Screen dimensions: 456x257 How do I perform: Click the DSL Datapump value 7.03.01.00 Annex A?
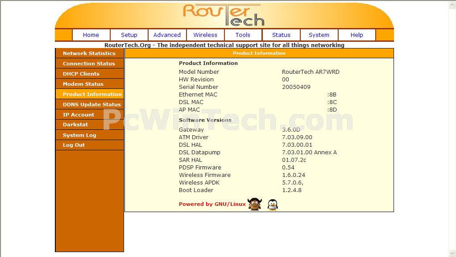[x=310, y=152]
